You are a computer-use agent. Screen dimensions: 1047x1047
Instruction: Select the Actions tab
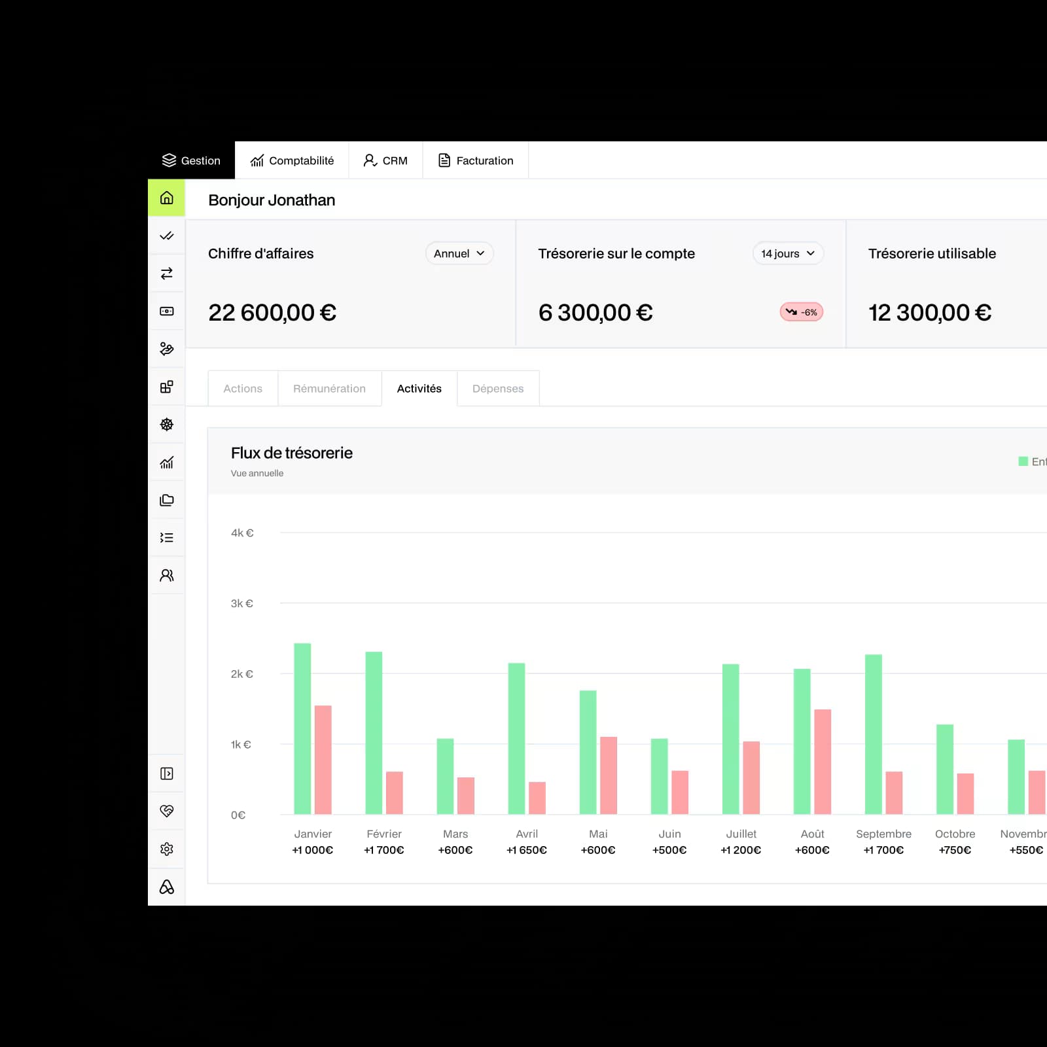243,389
